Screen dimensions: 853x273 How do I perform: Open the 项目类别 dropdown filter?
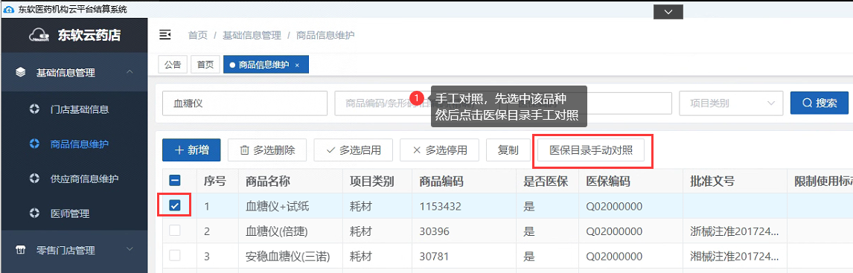731,103
